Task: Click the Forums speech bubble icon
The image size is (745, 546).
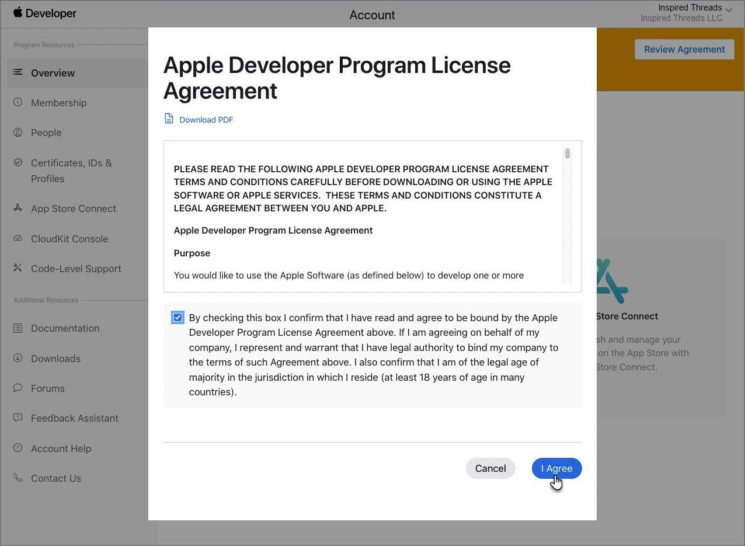Action: (18, 388)
